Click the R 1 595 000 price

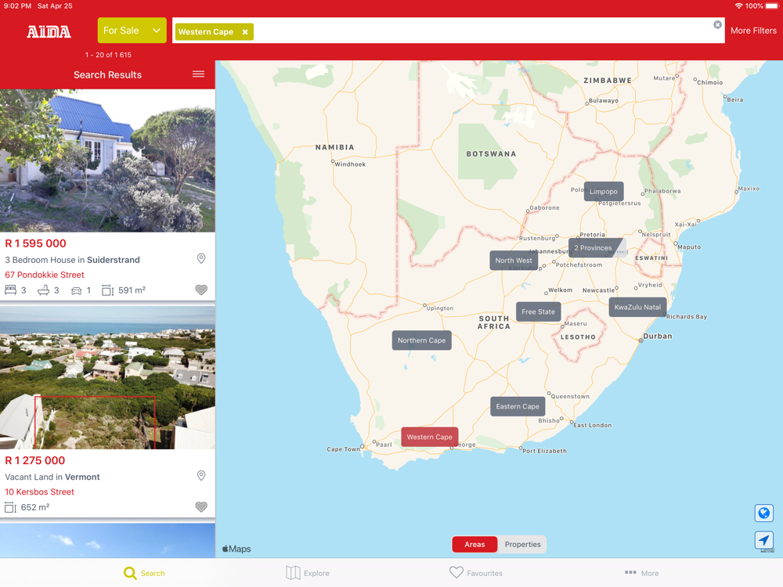[35, 243]
